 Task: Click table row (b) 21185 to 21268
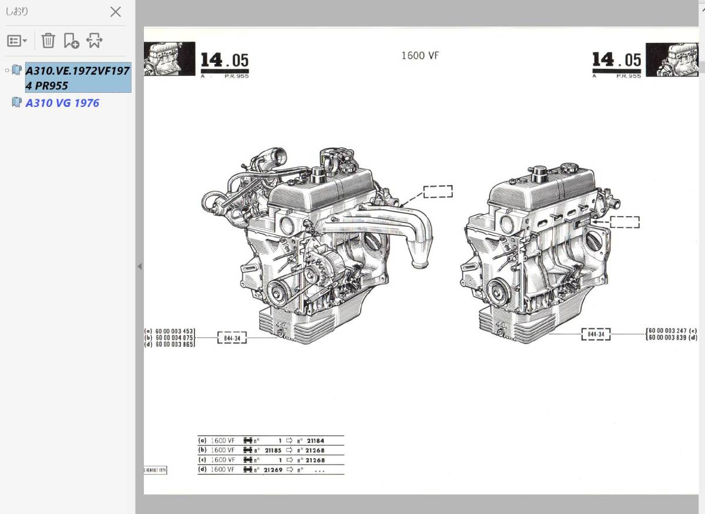[x=271, y=450]
